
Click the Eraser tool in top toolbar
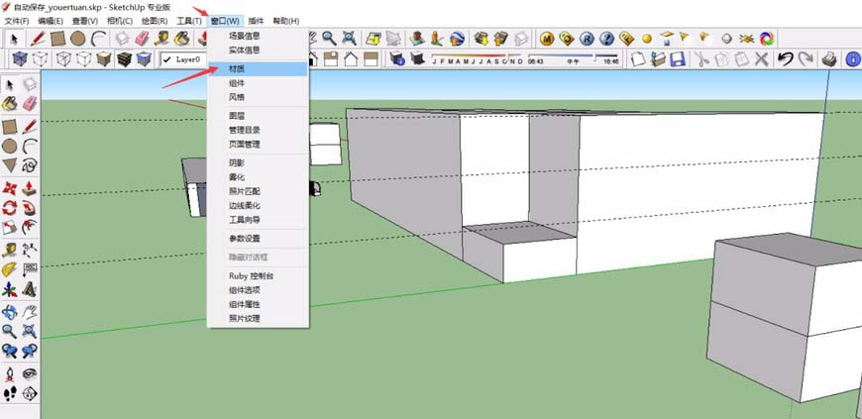pos(142,38)
